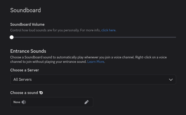Click the Soundboard Volume label
The width and height of the screenshot is (186, 115).
pos(27,24)
